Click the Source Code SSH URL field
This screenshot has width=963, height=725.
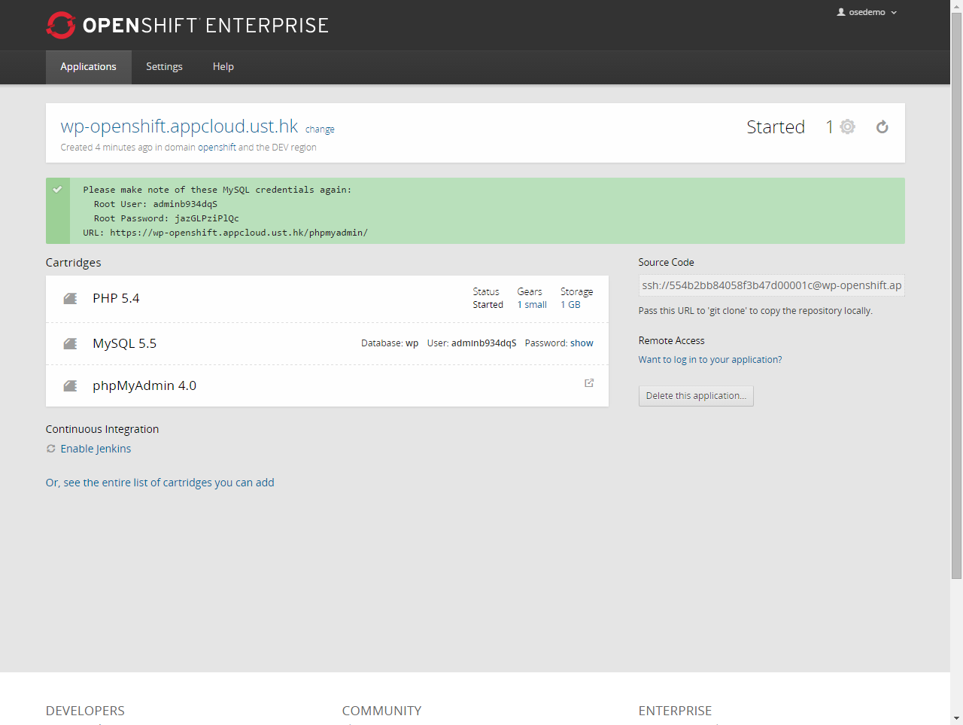click(770, 285)
